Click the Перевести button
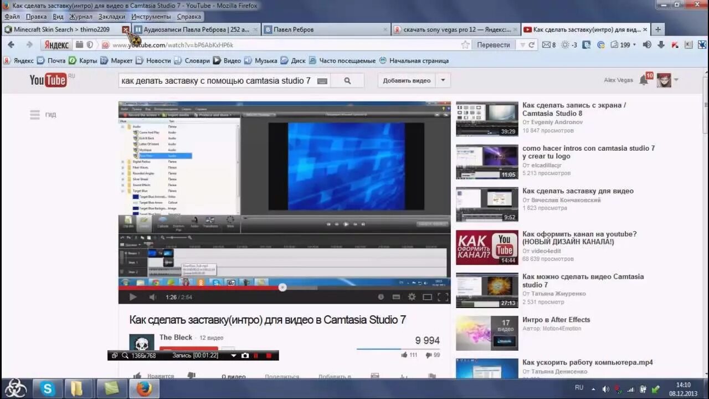 click(x=493, y=45)
